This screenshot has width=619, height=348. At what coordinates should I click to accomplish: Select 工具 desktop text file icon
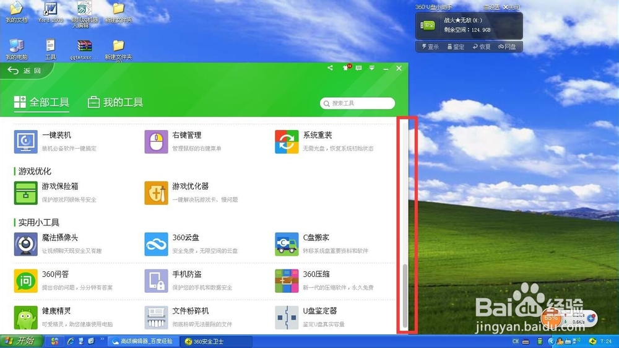click(x=51, y=50)
